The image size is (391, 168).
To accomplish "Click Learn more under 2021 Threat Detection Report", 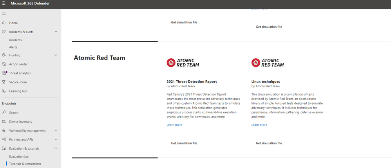I will pos(174,125).
